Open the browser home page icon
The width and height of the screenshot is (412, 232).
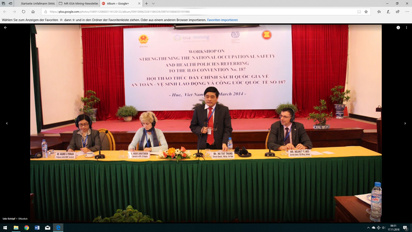(x=33, y=12)
